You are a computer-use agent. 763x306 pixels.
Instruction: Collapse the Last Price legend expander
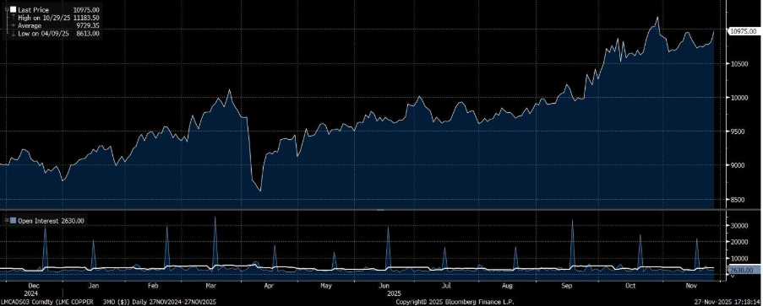tap(6, 10)
